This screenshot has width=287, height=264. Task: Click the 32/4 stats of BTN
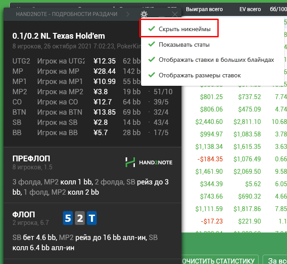tap(161, 112)
